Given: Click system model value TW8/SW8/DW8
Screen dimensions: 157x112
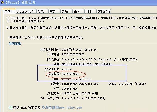Looking at the screenshot, I should [x=70, y=74].
